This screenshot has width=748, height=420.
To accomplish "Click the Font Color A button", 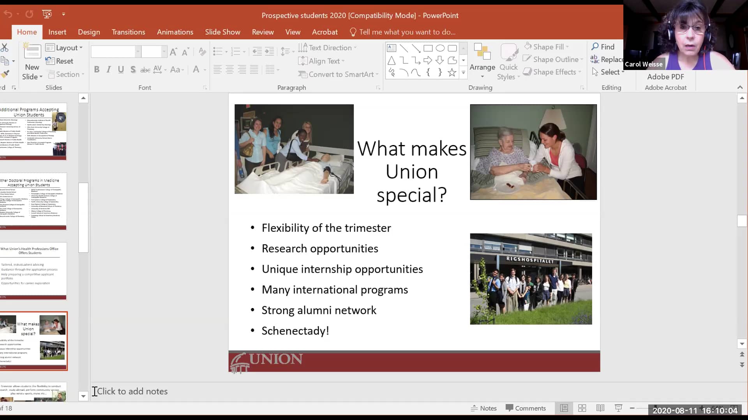I will pyautogui.click(x=196, y=70).
